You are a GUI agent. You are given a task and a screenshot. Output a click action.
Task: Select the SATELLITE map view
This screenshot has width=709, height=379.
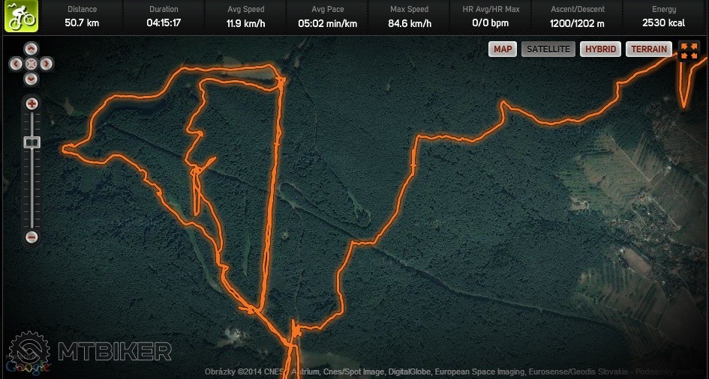pos(548,49)
